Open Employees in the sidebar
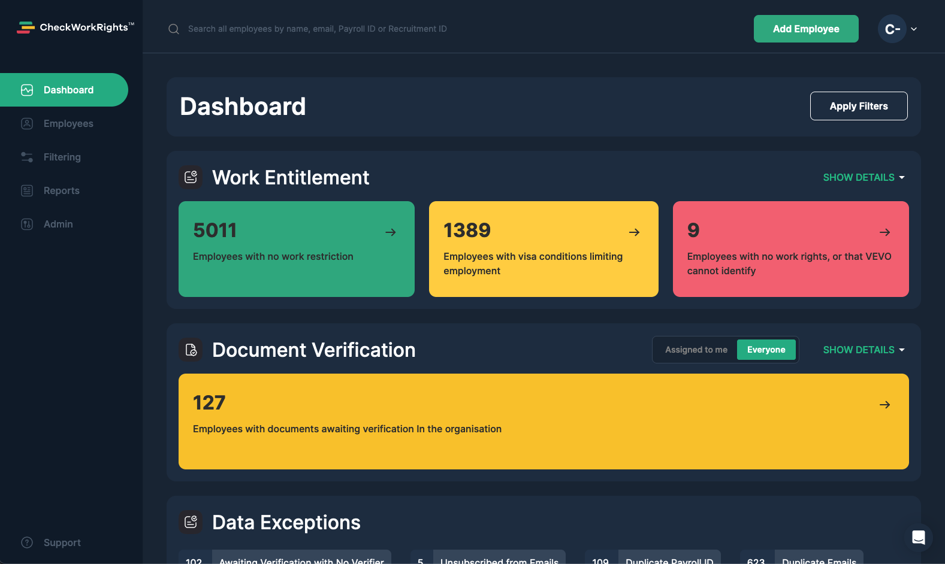The image size is (945, 564). tap(68, 123)
